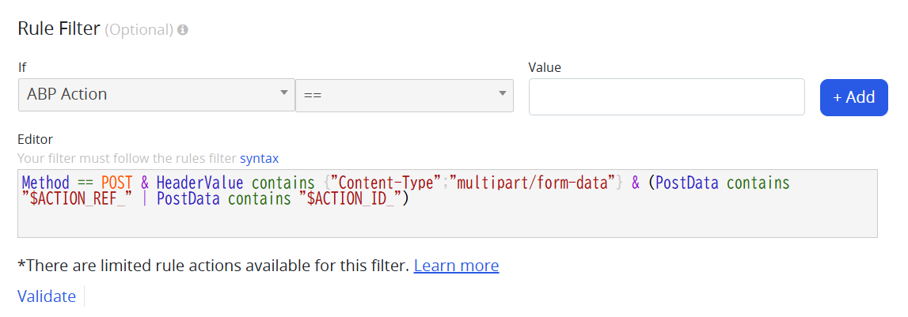Click the Editor label above the filter box
The image size is (908, 317).
pyautogui.click(x=36, y=139)
